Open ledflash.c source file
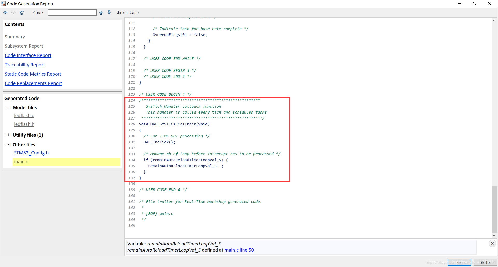This screenshot has width=498, height=267. tap(24, 116)
